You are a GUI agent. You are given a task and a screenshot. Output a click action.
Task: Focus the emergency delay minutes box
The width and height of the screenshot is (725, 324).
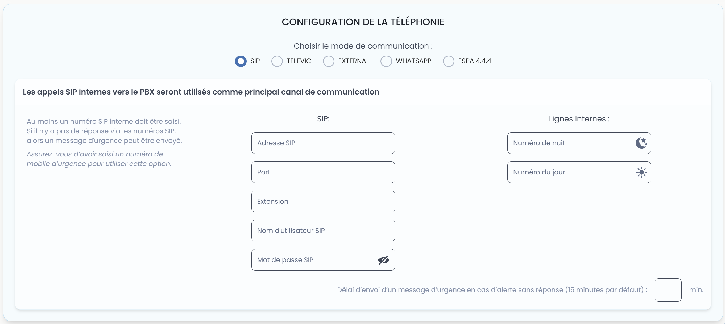[x=668, y=290]
